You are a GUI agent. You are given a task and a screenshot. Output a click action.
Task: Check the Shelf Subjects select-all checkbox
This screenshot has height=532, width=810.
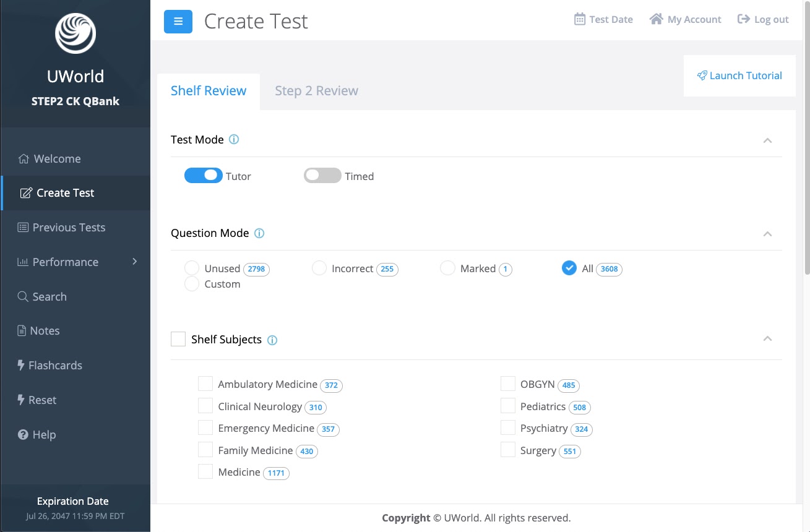[x=178, y=339]
